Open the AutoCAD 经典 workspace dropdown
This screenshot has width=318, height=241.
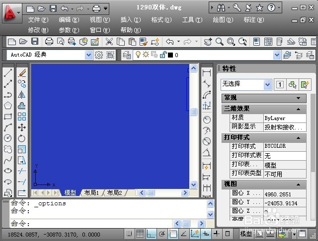click(88, 55)
